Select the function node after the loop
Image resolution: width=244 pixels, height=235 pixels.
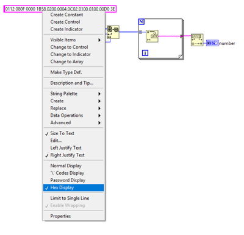point(197,40)
